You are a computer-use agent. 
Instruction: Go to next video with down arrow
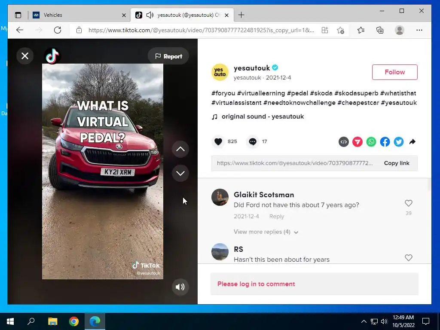coord(180,173)
